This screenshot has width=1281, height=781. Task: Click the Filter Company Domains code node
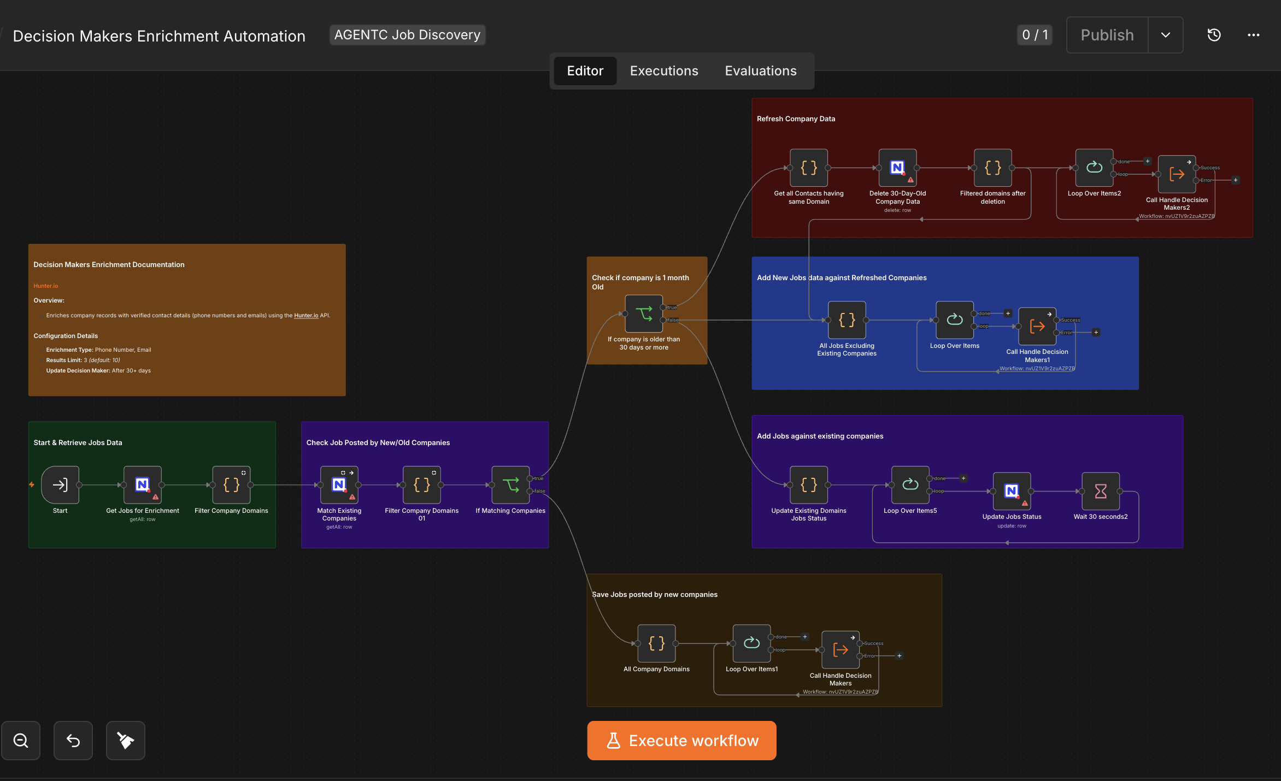[231, 484]
